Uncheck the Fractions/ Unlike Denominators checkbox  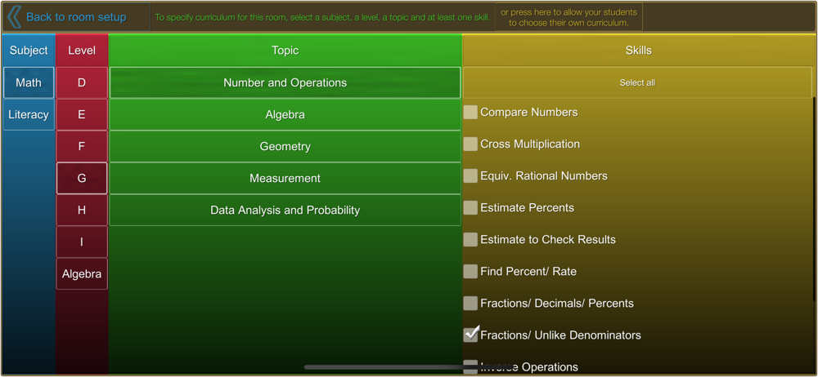point(470,335)
